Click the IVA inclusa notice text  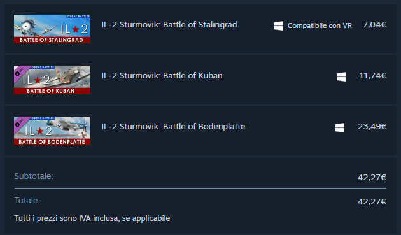pyautogui.click(x=92, y=218)
